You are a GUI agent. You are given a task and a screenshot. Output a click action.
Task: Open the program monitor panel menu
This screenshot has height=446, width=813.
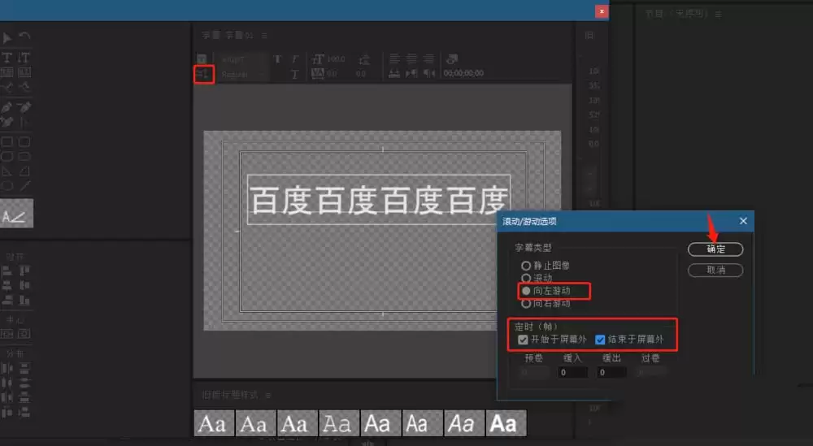(x=718, y=15)
